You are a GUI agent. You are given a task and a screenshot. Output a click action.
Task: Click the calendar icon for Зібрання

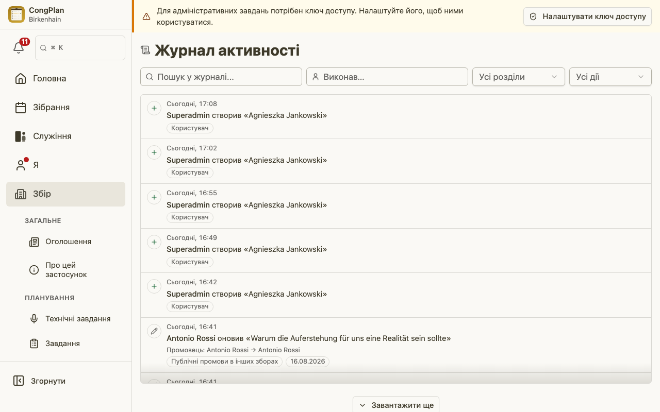[21, 108]
